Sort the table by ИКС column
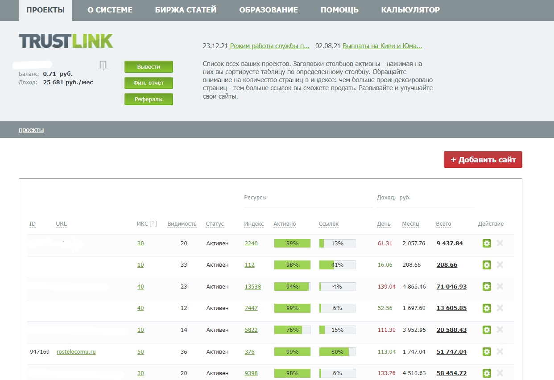Screen dimensions: 554x380 point(142,224)
